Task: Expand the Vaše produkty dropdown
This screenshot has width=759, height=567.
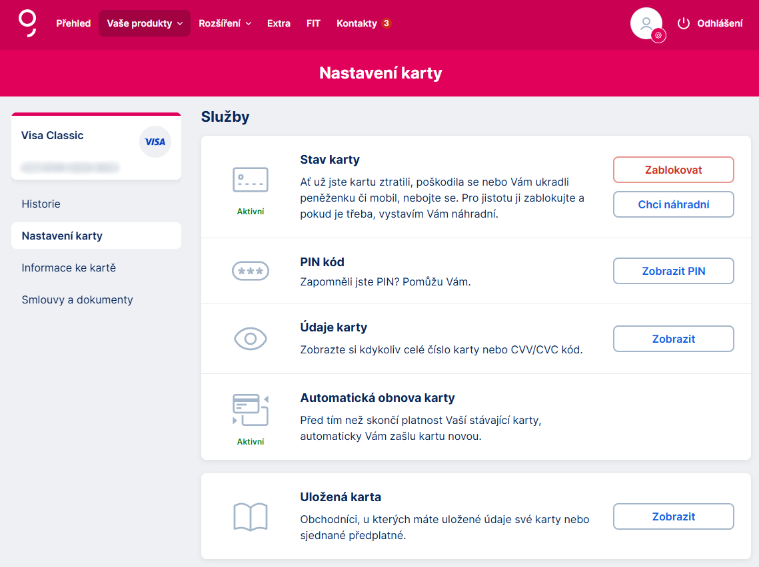Action: pyautogui.click(x=144, y=23)
